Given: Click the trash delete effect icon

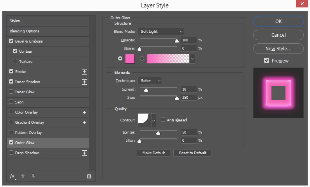Looking at the screenshot, I should coord(89,176).
